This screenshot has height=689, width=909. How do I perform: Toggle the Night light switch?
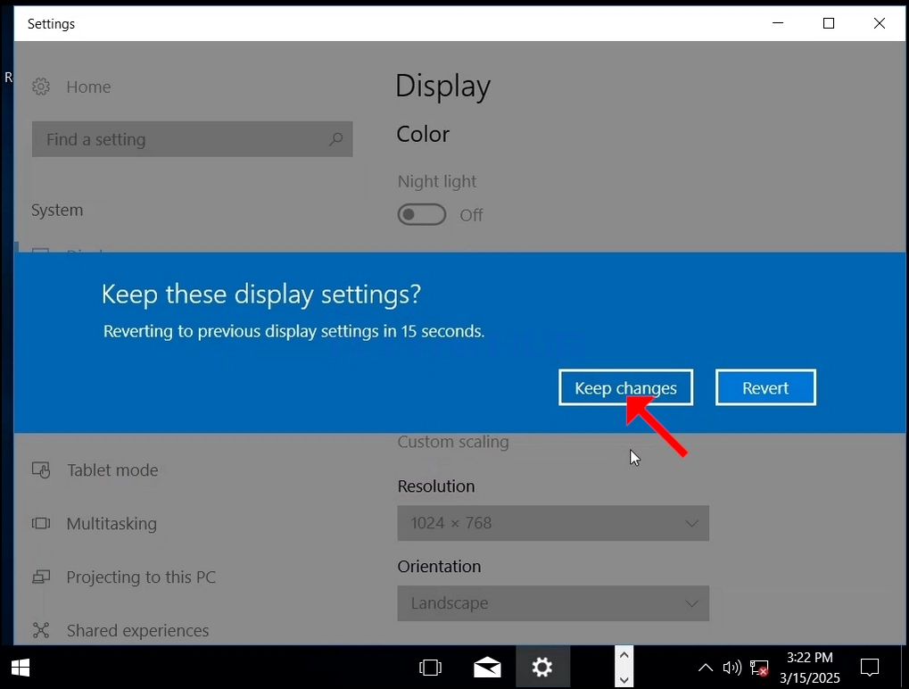421,214
